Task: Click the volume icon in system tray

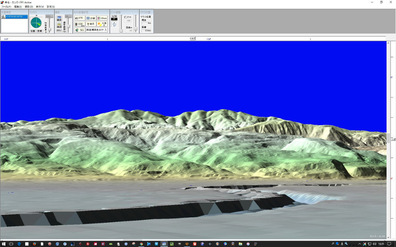Action: (375, 244)
